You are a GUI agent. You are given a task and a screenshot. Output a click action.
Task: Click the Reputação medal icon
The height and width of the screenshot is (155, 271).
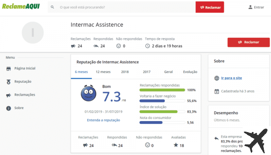pos(8,82)
